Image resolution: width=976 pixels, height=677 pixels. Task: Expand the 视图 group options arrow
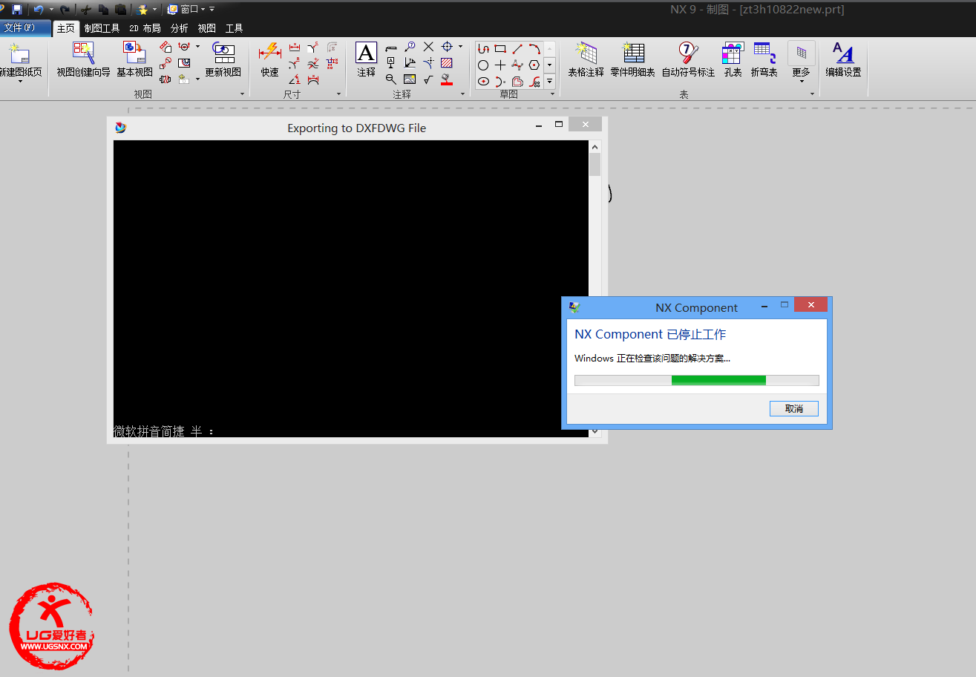242,94
